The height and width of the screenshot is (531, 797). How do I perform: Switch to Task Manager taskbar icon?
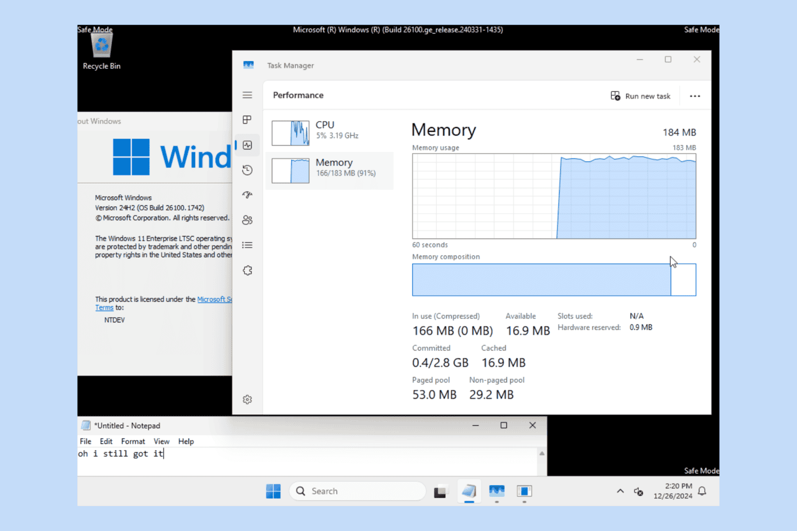tap(497, 491)
